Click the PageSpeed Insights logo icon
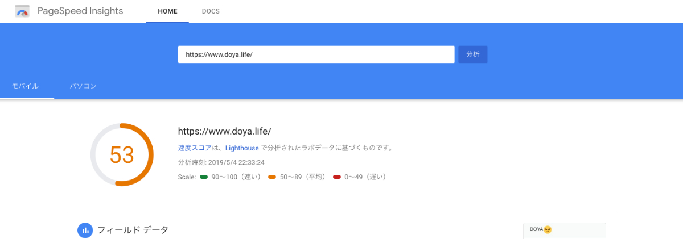The image size is (683, 239). tap(23, 11)
